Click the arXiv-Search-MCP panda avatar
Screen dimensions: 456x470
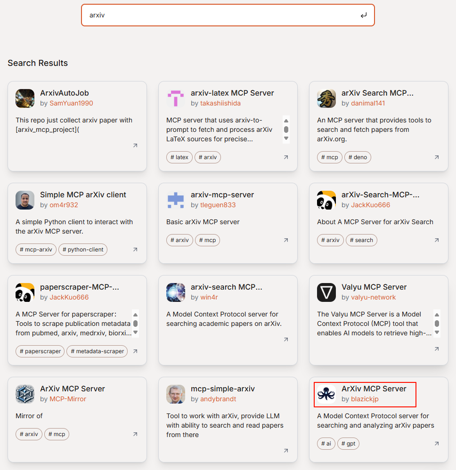(326, 200)
